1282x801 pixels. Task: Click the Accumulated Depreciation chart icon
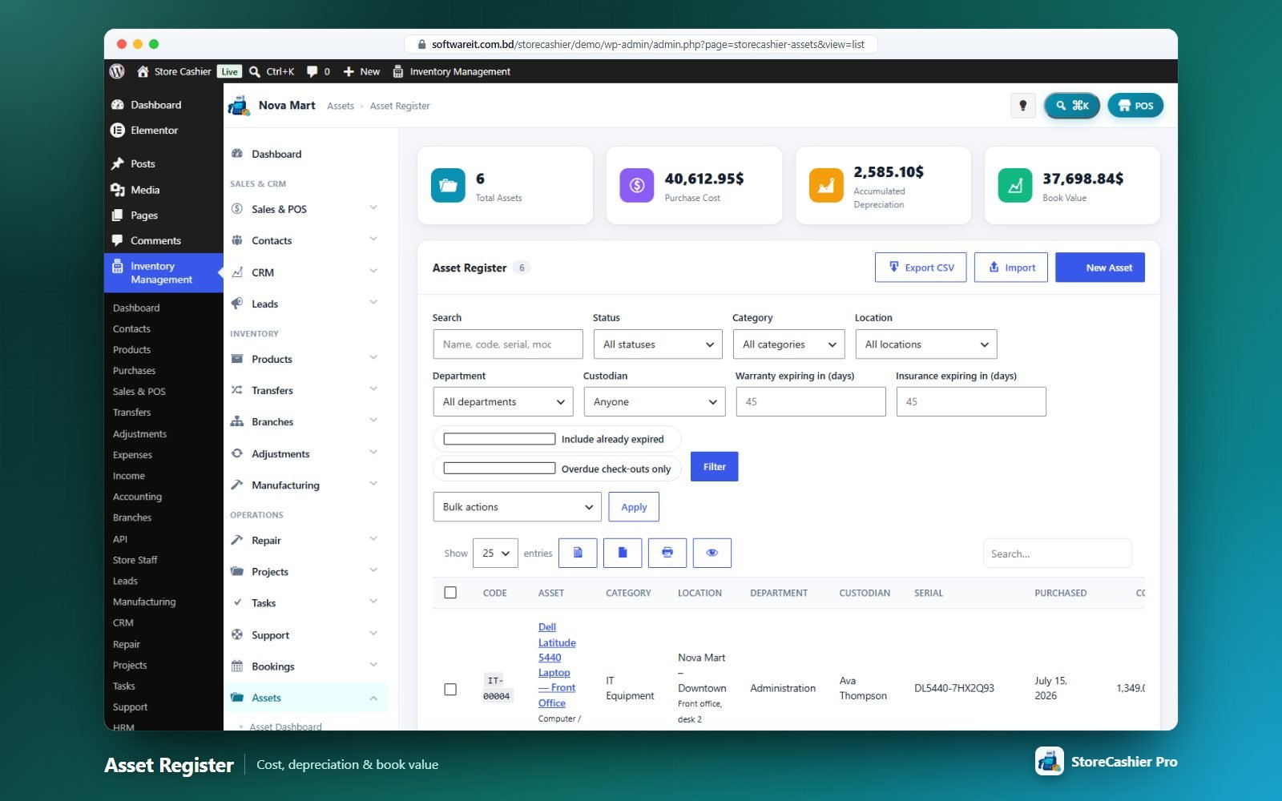(x=826, y=185)
